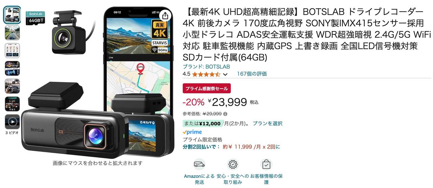
Task: Select the third product thumbnail
Action: [12, 51]
